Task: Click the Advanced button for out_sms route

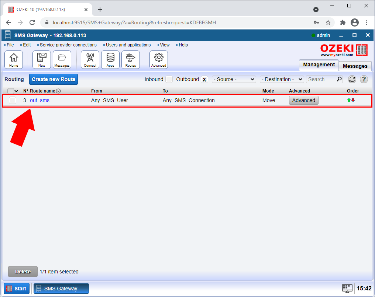Action: click(x=303, y=100)
